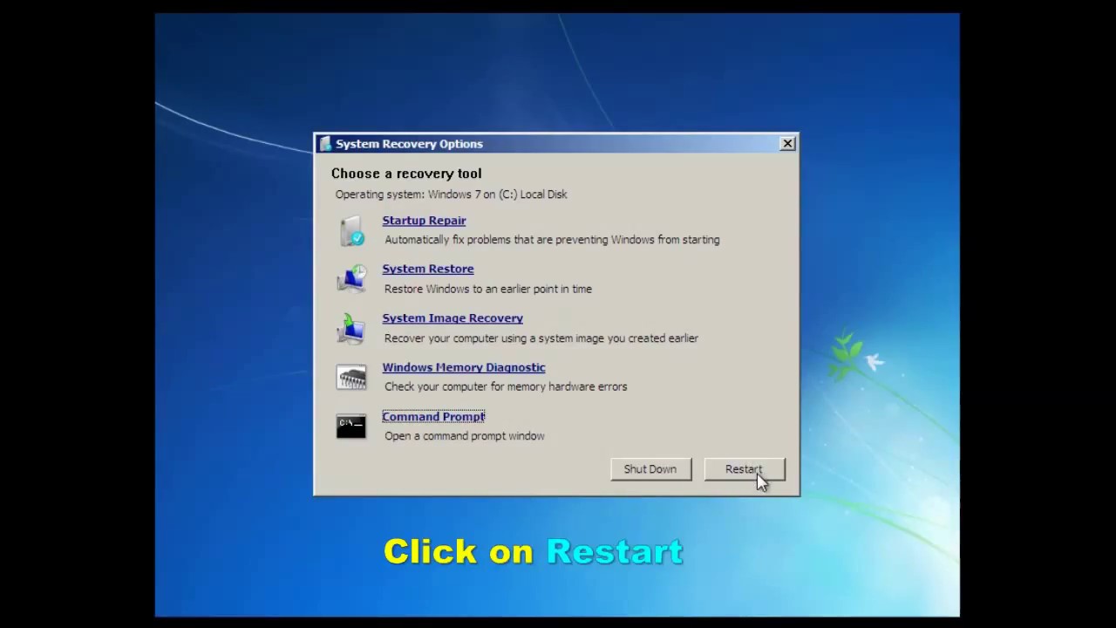Image resolution: width=1116 pixels, height=628 pixels.
Task: Run Windows Memory Diagnostic link
Action: pyautogui.click(x=464, y=367)
